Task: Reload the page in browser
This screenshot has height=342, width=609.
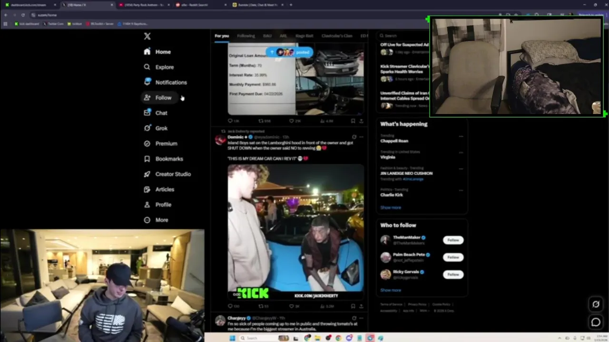Action: (23, 15)
